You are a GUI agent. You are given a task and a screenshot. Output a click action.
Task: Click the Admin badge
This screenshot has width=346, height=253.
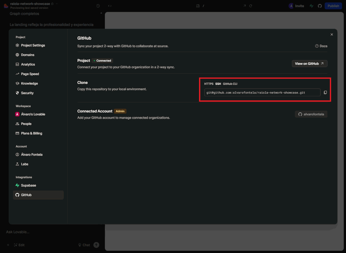pos(120,111)
